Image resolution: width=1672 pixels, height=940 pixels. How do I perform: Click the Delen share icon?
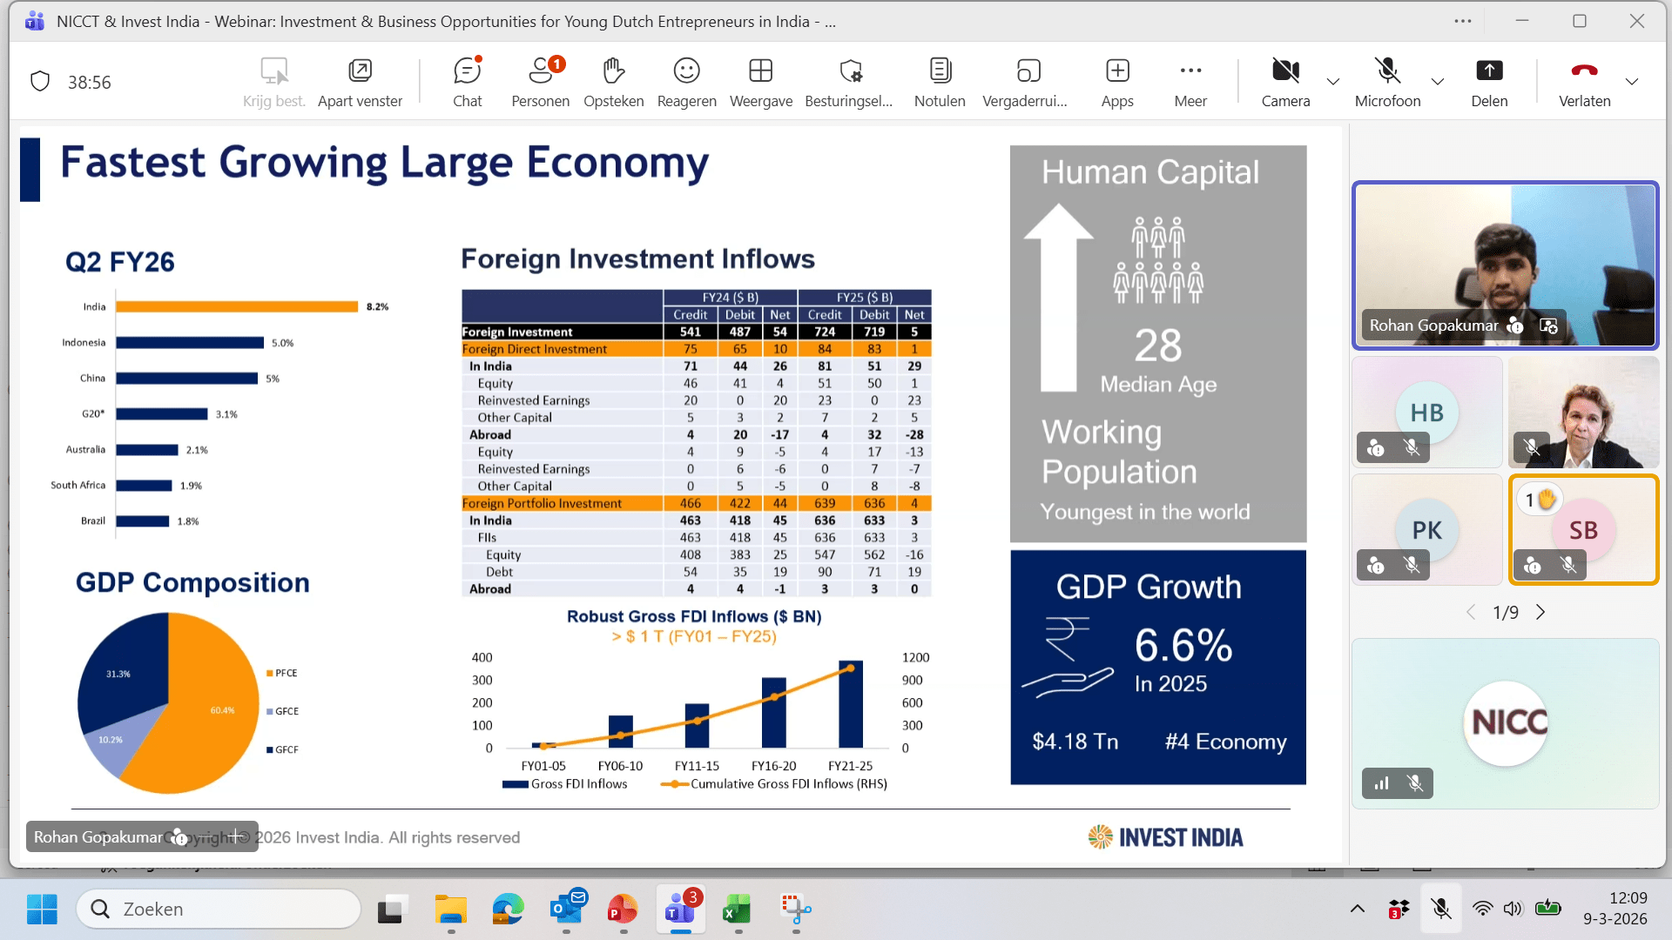(x=1489, y=71)
